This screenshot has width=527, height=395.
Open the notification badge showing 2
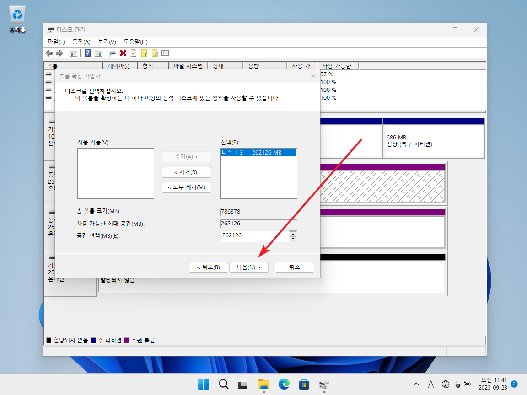pos(514,384)
